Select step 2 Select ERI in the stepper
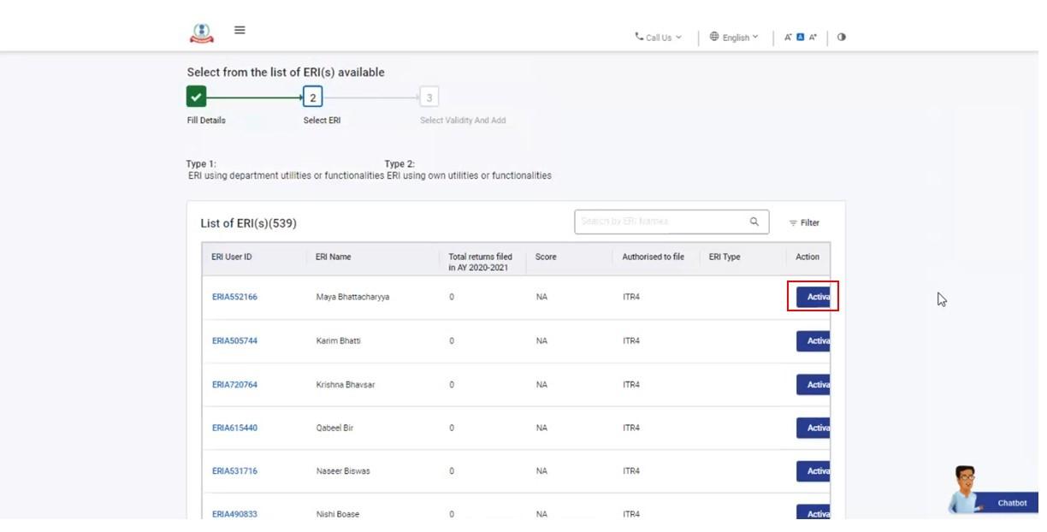The width and height of the screenshot is (1047, 532). click(312, 98)
